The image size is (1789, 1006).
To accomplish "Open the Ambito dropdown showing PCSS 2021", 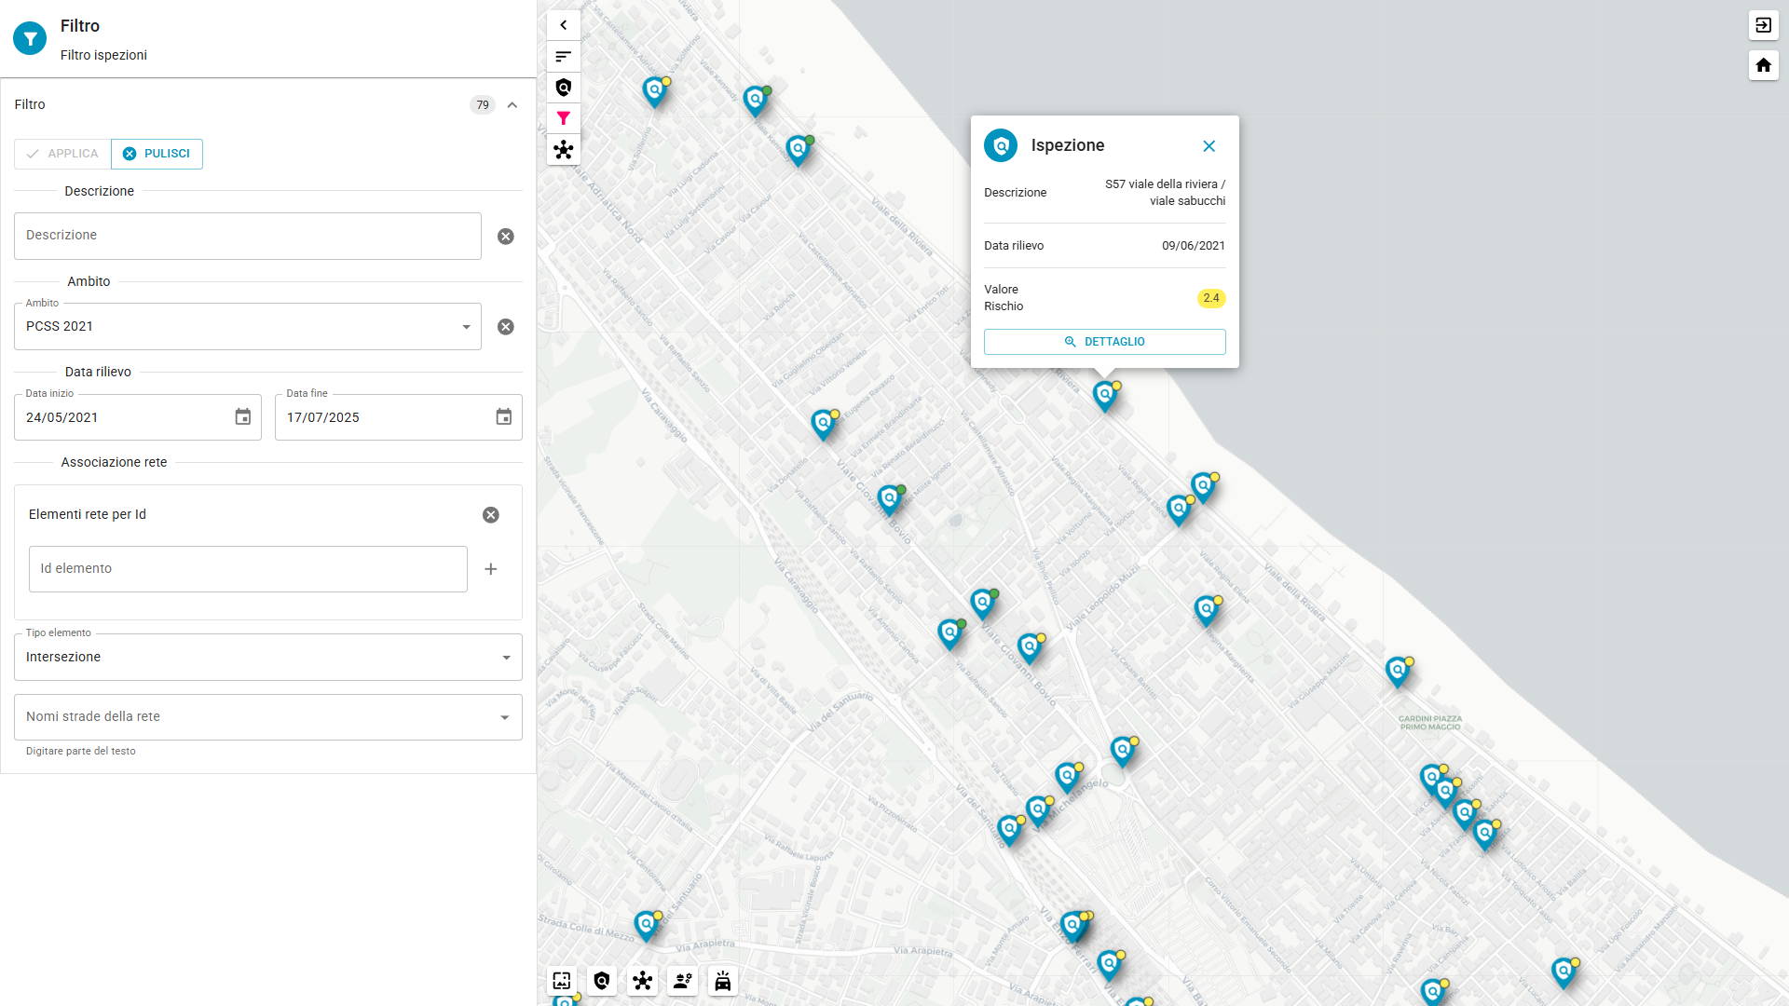I will [x=247, y=327].
